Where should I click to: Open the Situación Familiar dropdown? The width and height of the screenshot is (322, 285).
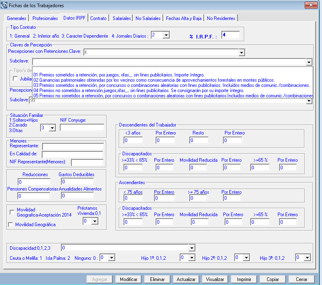coord(52,128)
